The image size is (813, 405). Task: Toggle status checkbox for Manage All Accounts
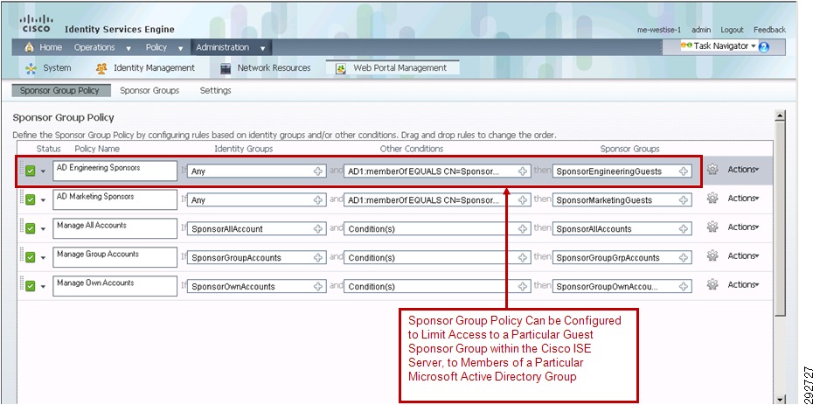pos(30,228)
